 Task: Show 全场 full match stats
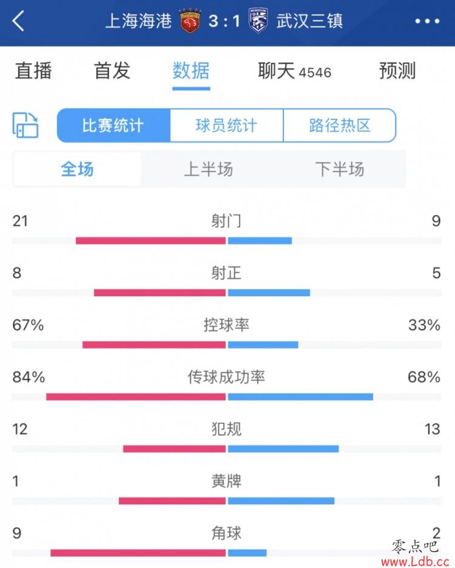click(77, 169)
